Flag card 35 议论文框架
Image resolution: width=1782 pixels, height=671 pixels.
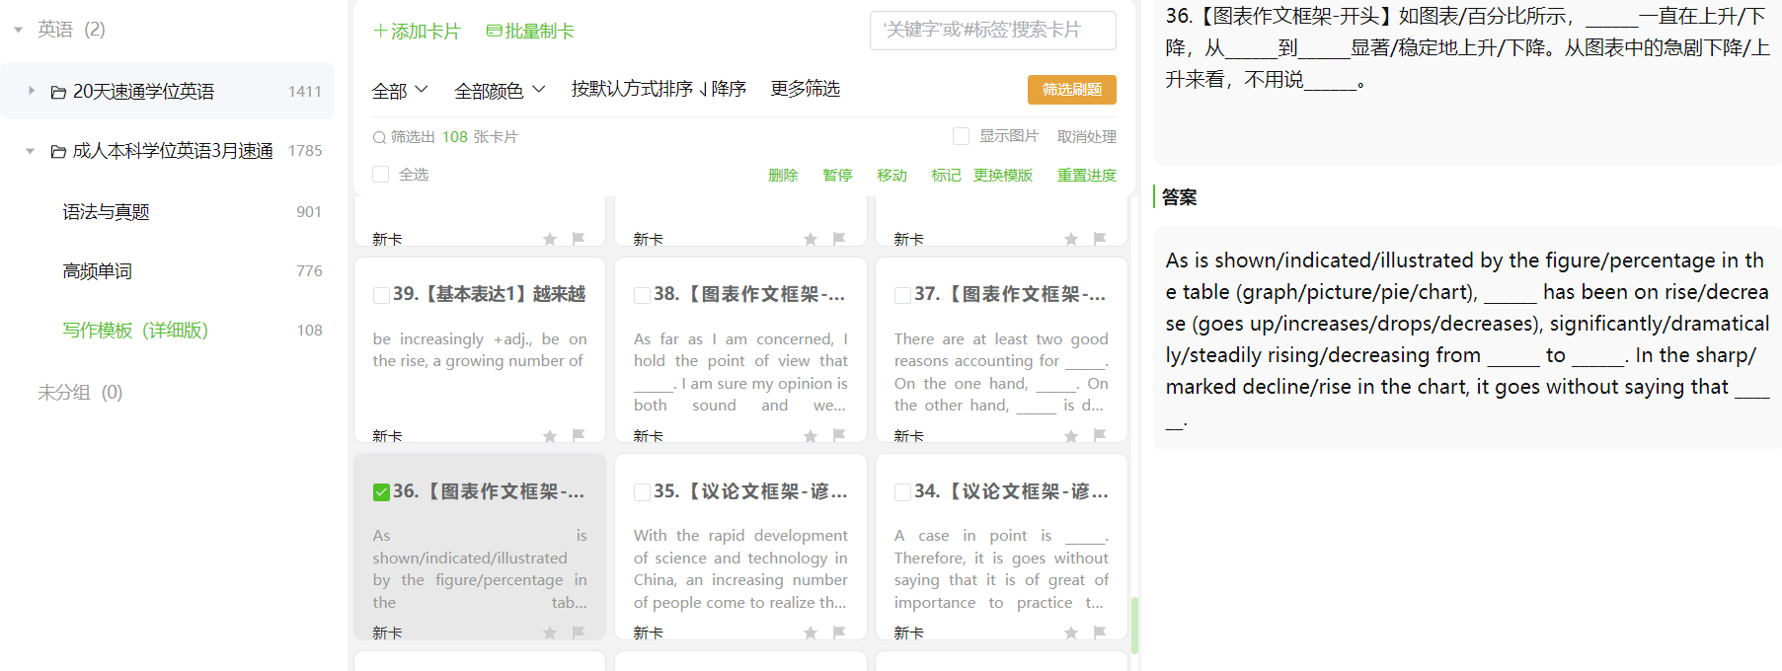click(839, 632)
